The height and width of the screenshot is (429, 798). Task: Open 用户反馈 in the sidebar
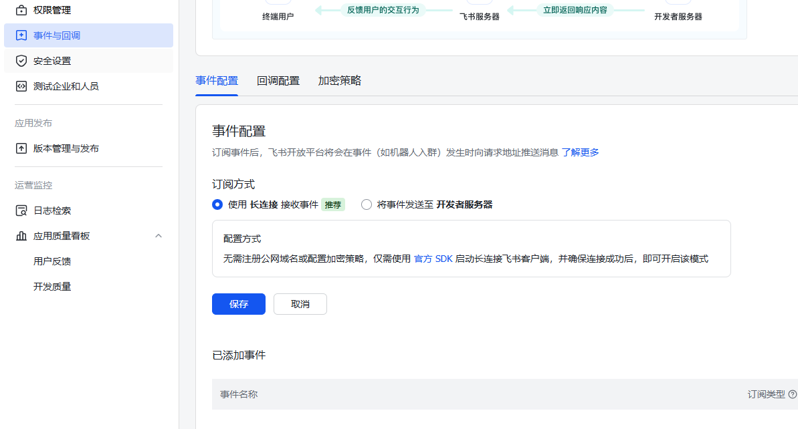coord(52,261)
